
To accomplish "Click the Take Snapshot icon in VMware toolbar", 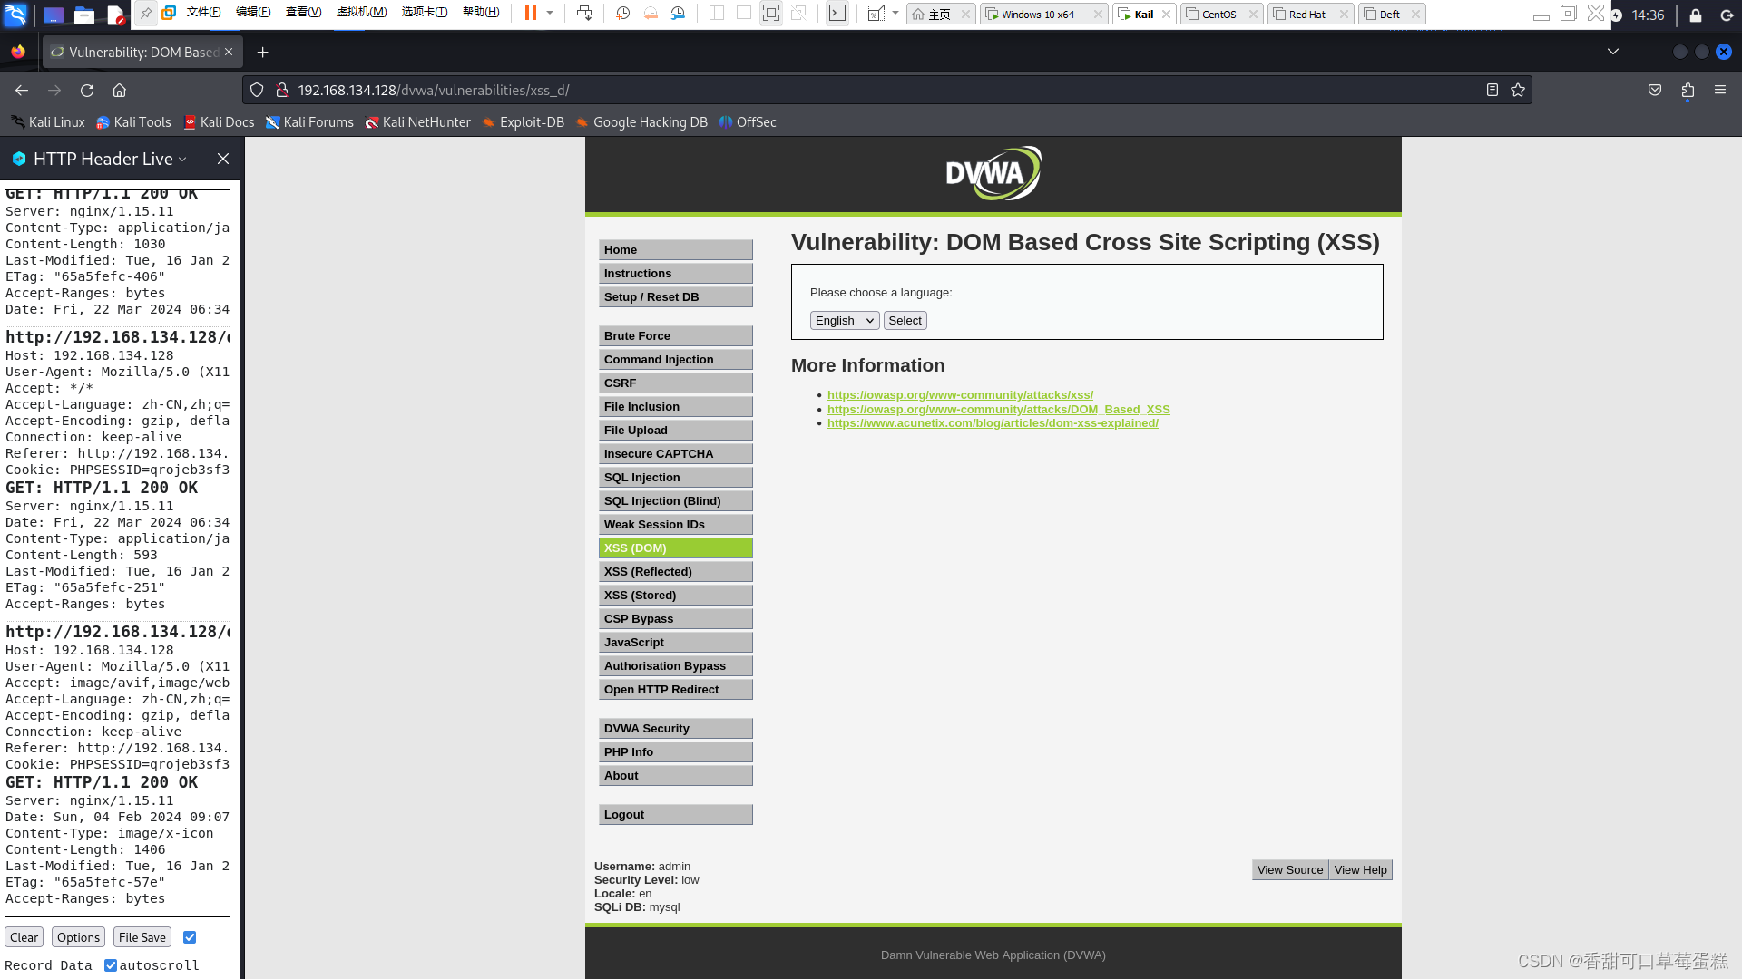I will [x=621, y=14].
